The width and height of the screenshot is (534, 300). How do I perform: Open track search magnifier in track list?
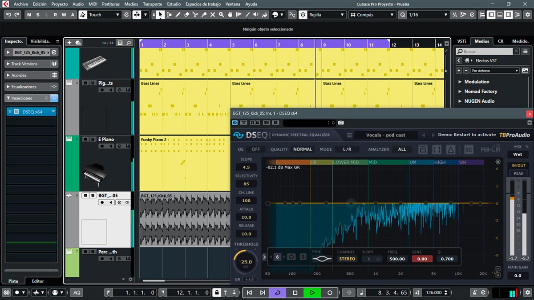129,43
